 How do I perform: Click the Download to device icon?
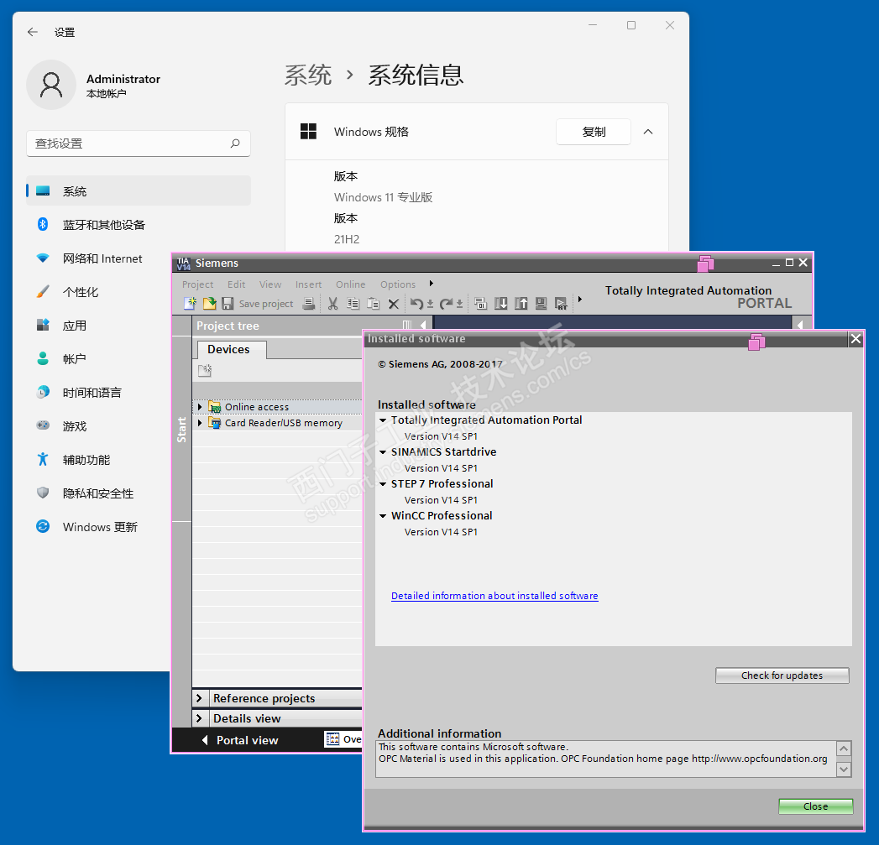tap(501, 304)
